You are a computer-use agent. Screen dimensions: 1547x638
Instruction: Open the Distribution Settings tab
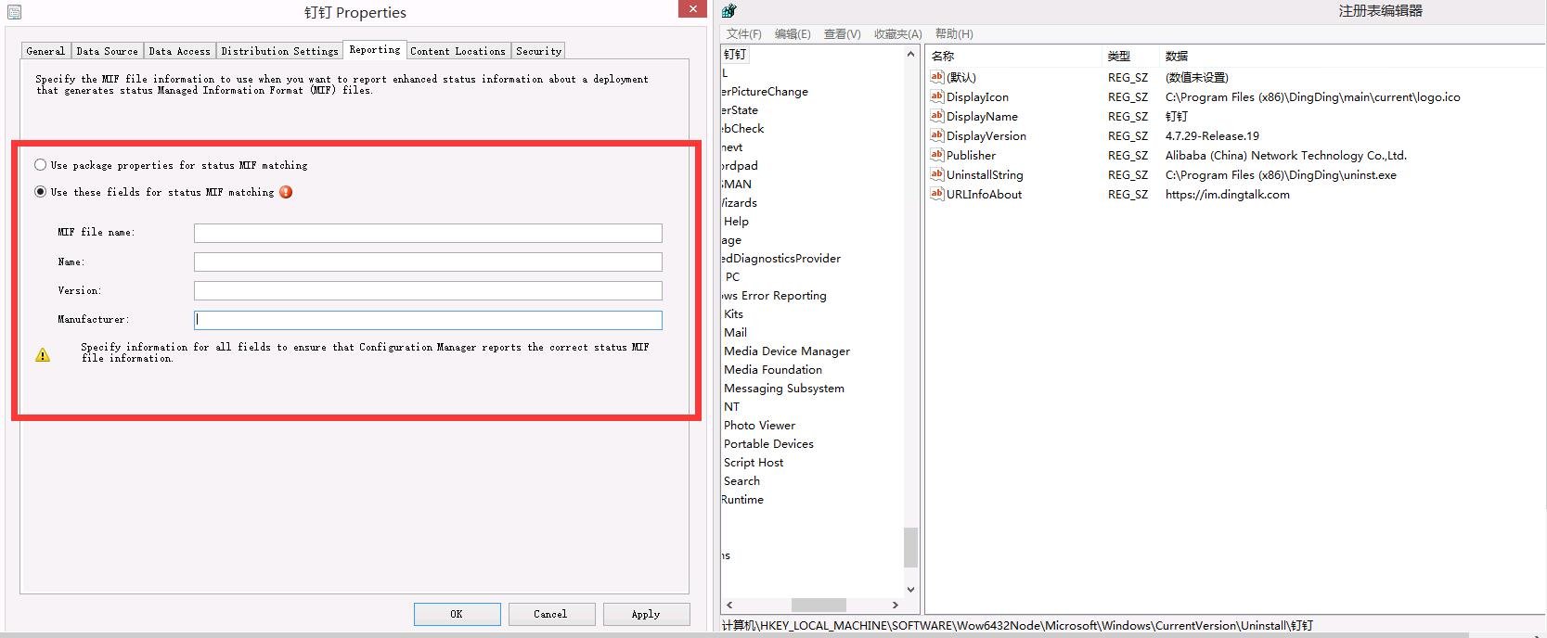279,51
